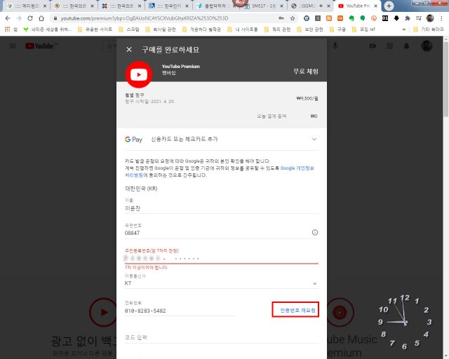Open the 내 사이트들 bookmark folder
This screenshot has height=359, width=449.
(243, 29)
